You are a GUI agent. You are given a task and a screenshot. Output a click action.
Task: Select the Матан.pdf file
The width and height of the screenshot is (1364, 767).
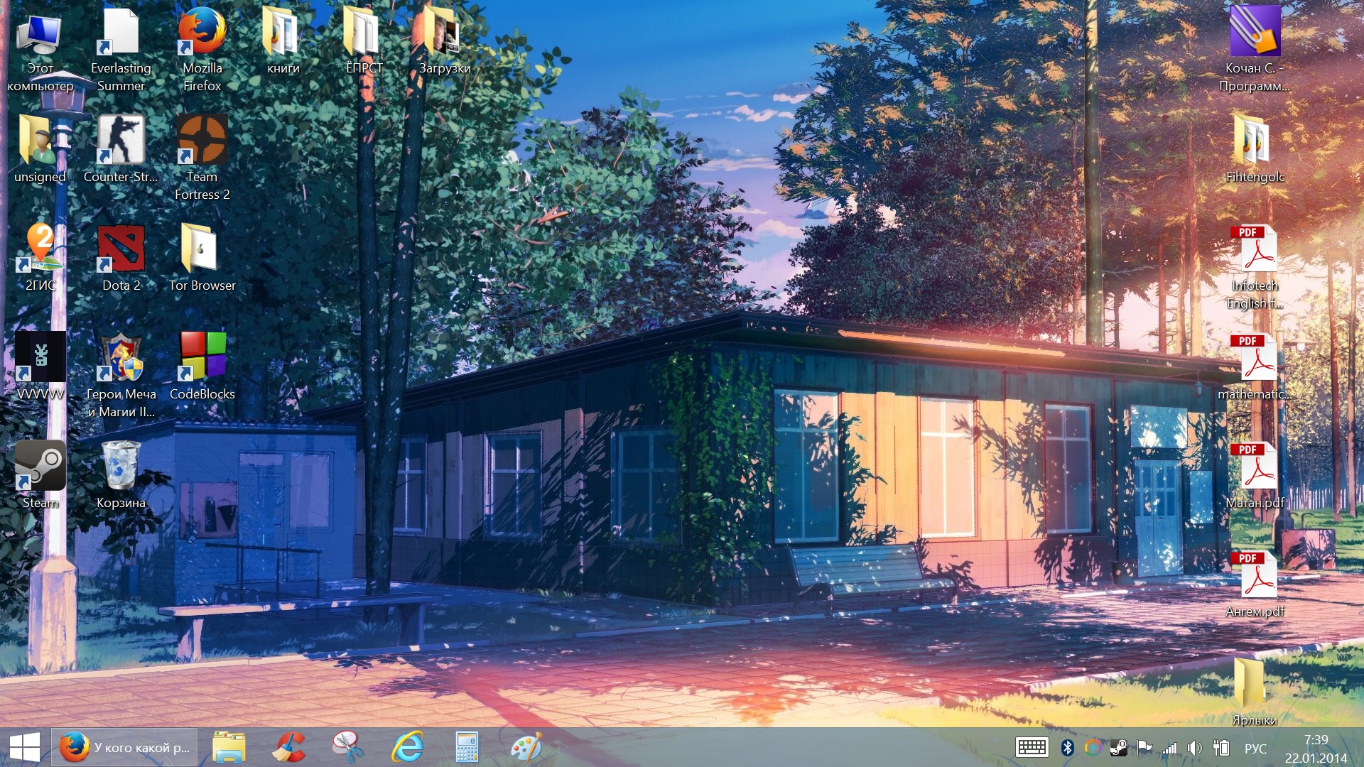(x=1255, y=466)
